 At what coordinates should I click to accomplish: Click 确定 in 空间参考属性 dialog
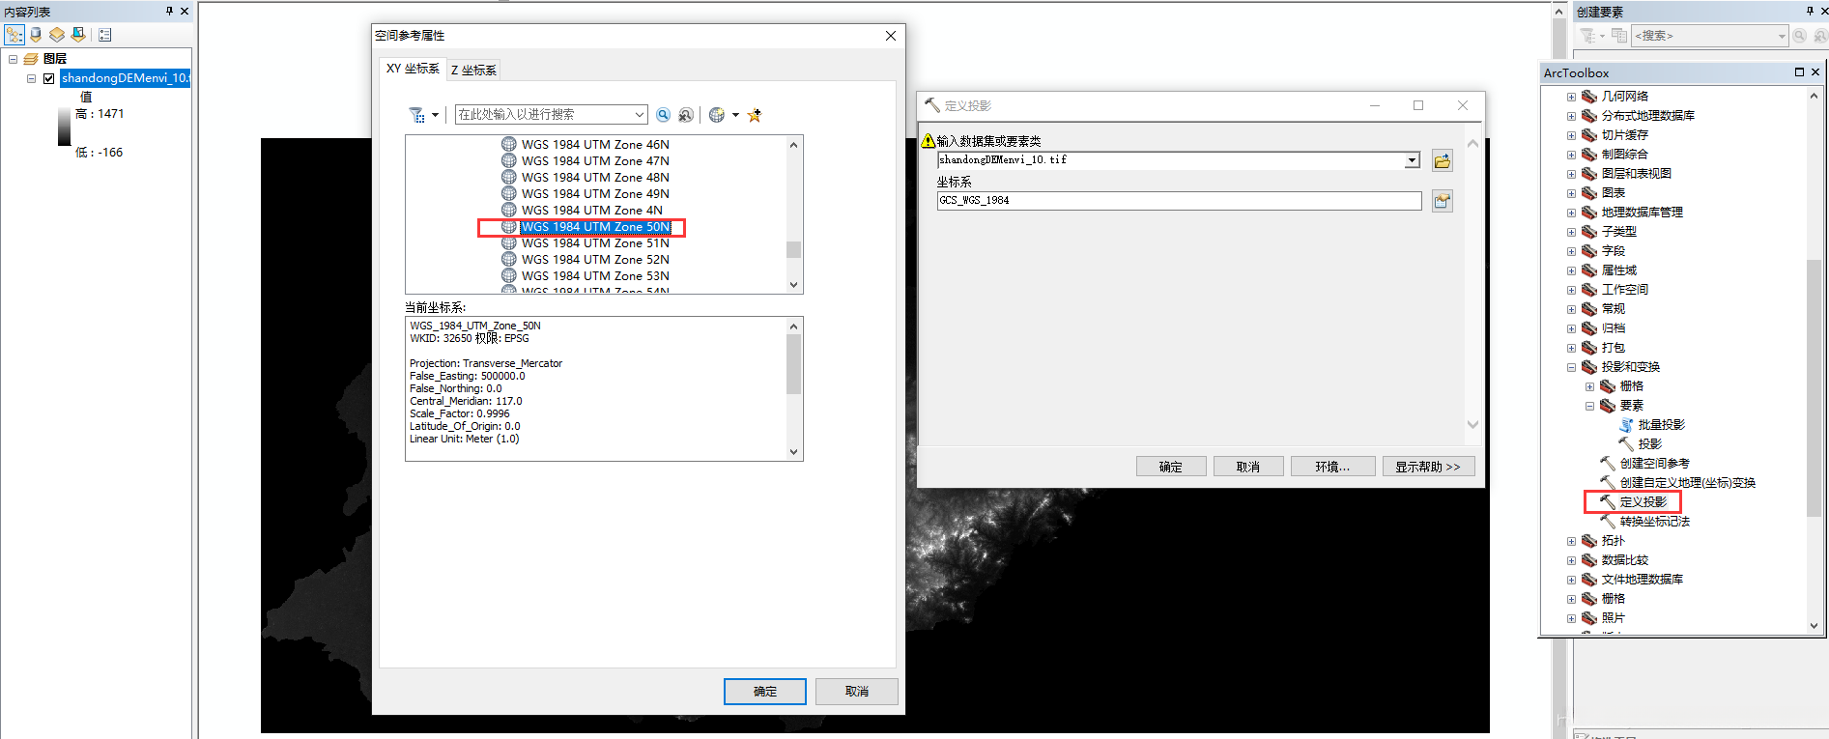point(765,692)
